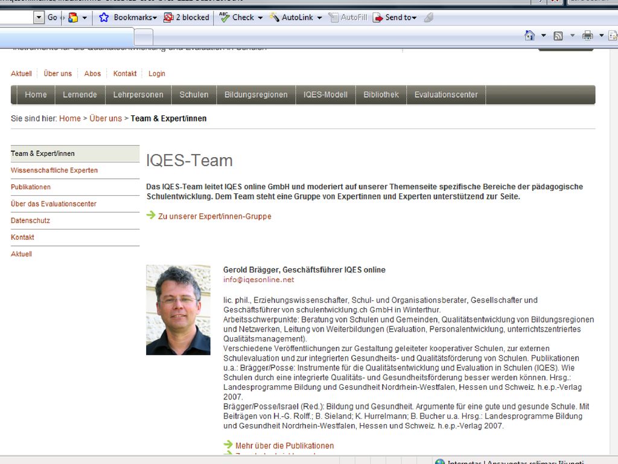Open Kontakt sidebar link
Viewport: 618px width, 464px height.
tap(22, 237)
